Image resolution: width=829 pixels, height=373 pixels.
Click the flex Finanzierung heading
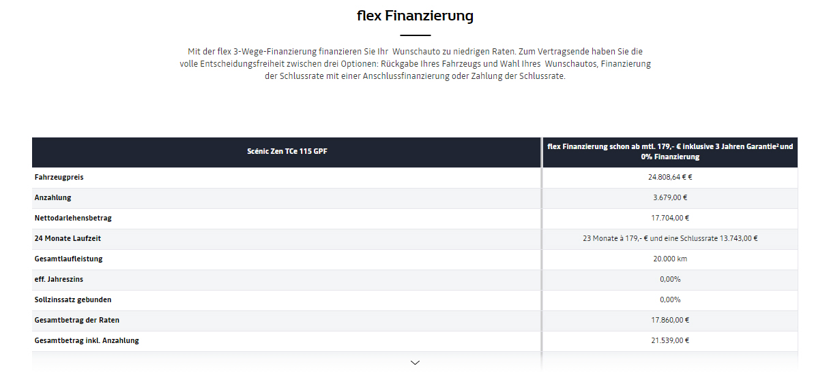(x=415, y=15)
